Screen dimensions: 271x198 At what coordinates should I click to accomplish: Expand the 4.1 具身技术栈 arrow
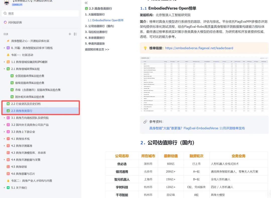[x=4, y=139]
